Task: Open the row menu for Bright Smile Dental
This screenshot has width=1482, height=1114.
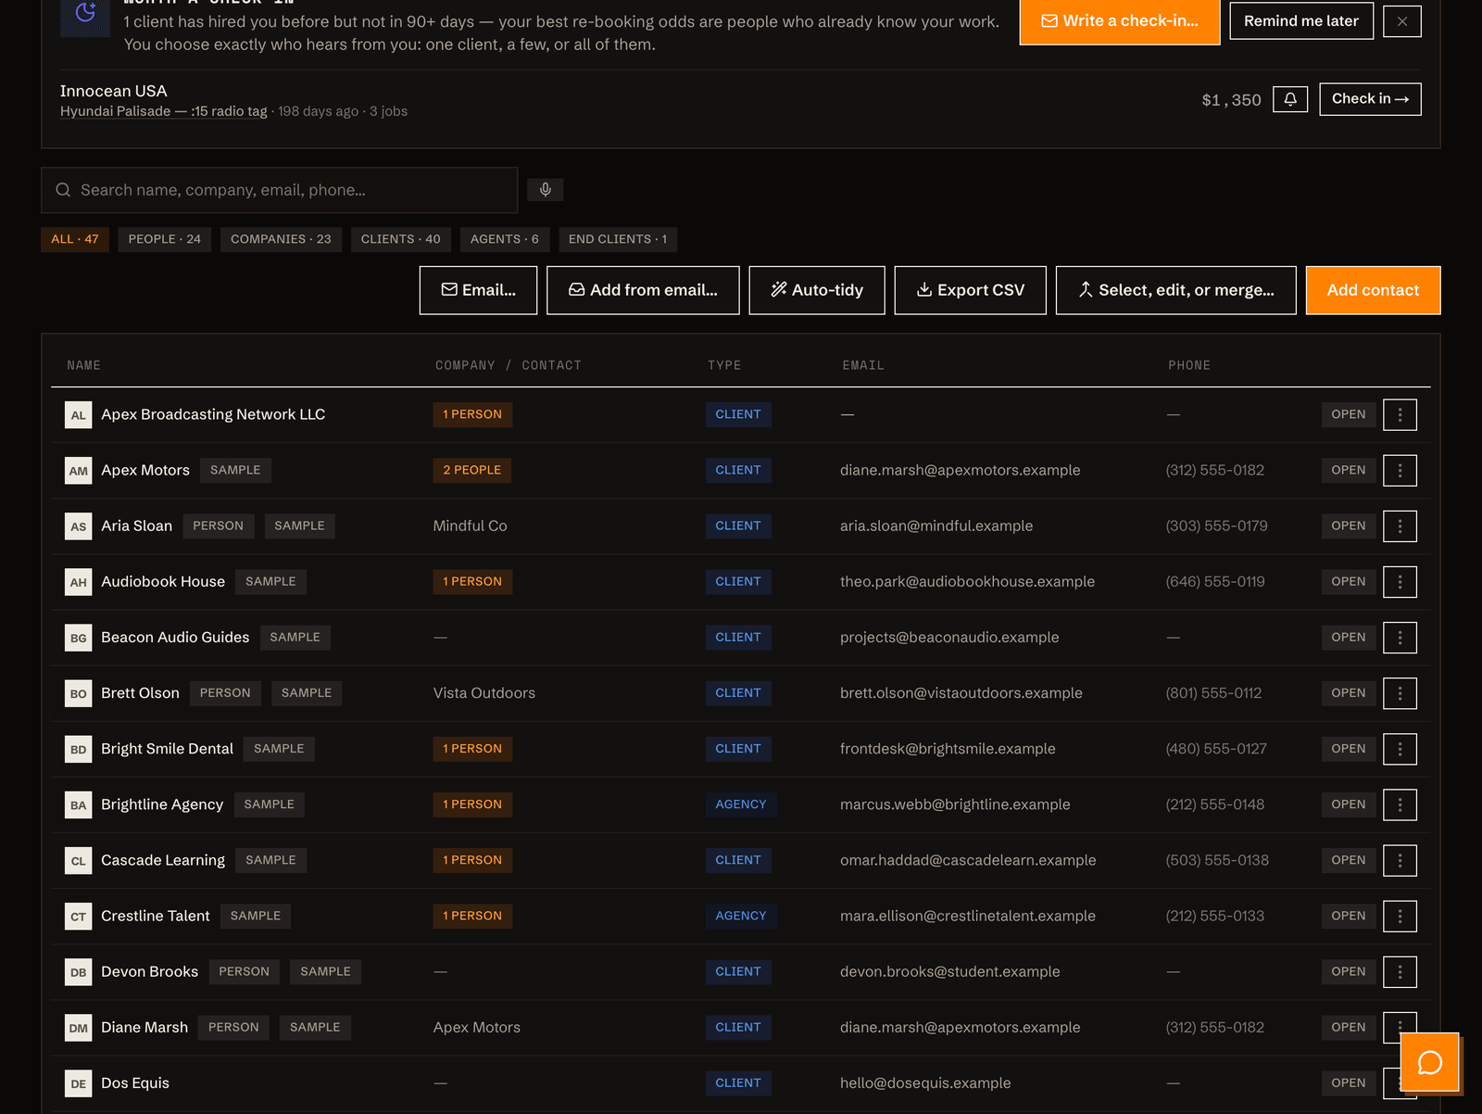Action: click(1400, 749)
